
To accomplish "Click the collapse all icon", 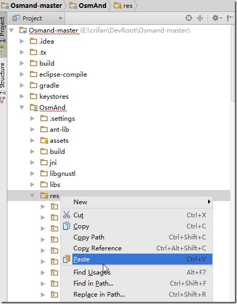I will (x=200, y=18).
